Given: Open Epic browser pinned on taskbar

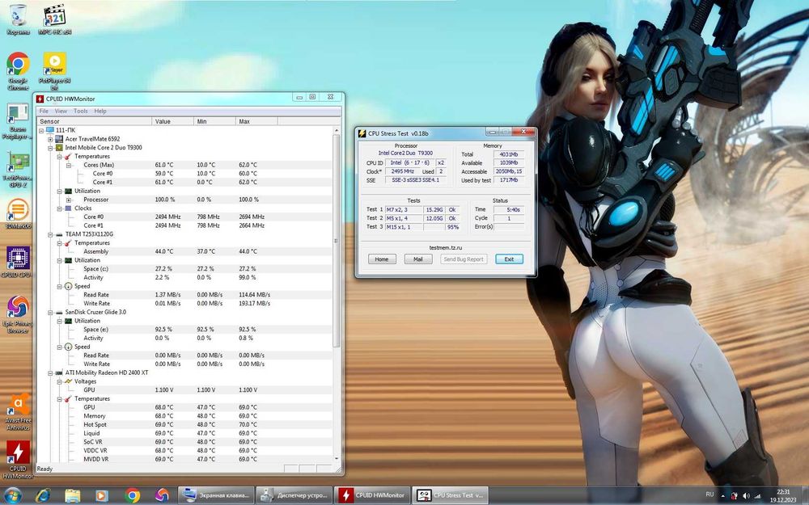Looking at the screenshot, I should point(162,495).
